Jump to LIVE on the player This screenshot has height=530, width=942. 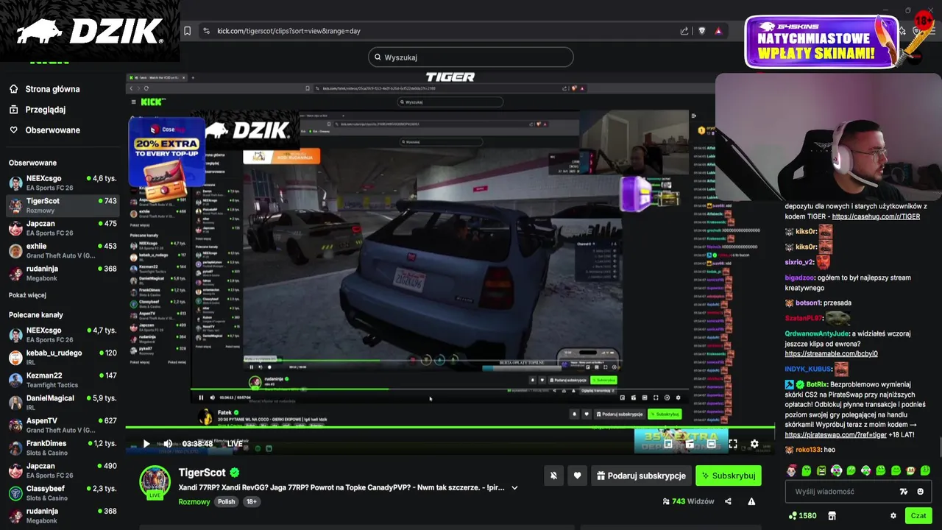pyautogui.click(x=235, y=443)
